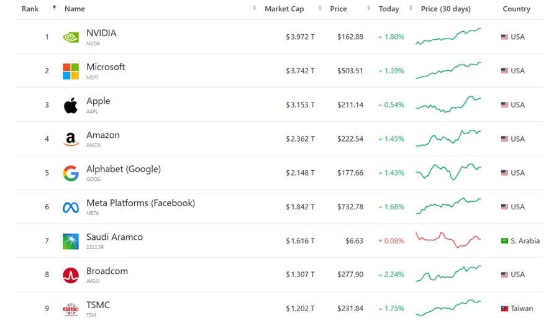This screenshot has height=323, width=559.
Task: Click the Country column header
Action: point(516,9)
